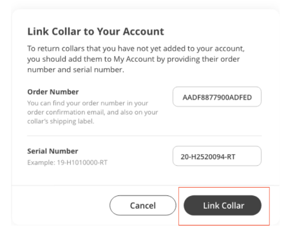Click the "number and serial number." description line
The height and width of the screenshot is (239, 297).
[x=75, y=70]
